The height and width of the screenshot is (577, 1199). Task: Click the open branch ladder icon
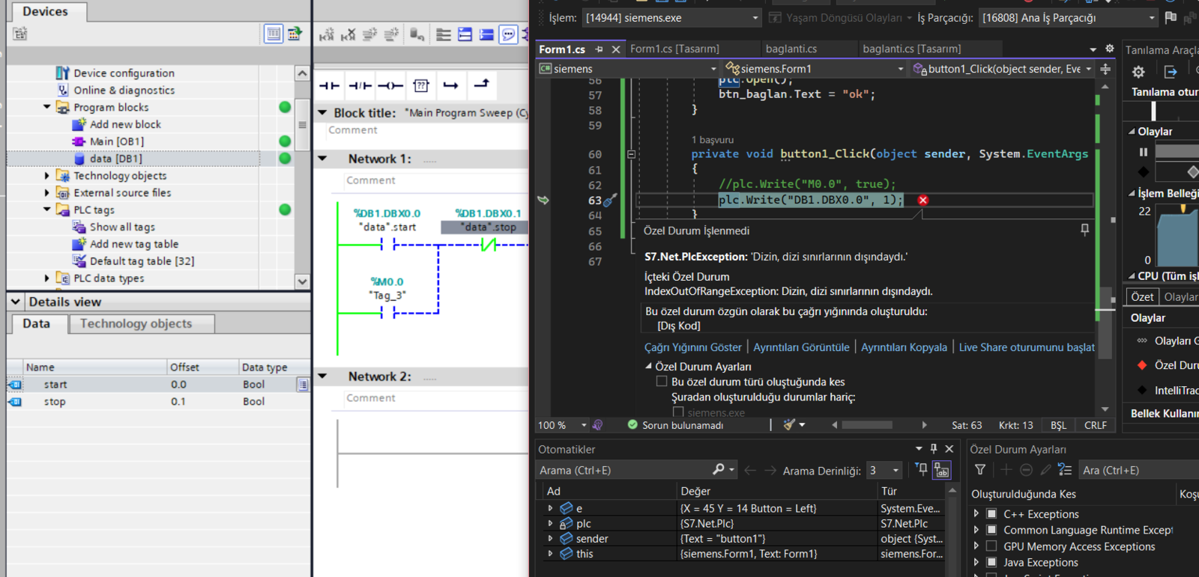point(450,86)
